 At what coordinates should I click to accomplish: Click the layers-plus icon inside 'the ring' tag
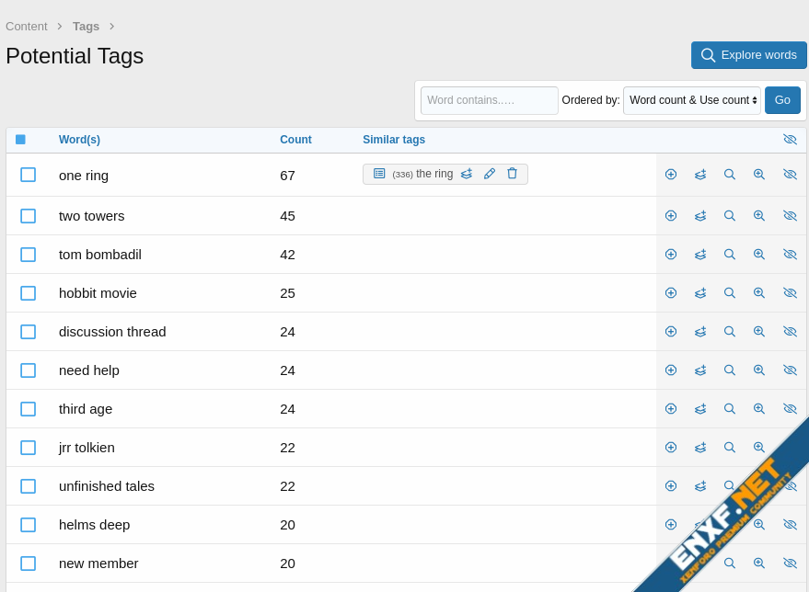(x=467, y=174)
